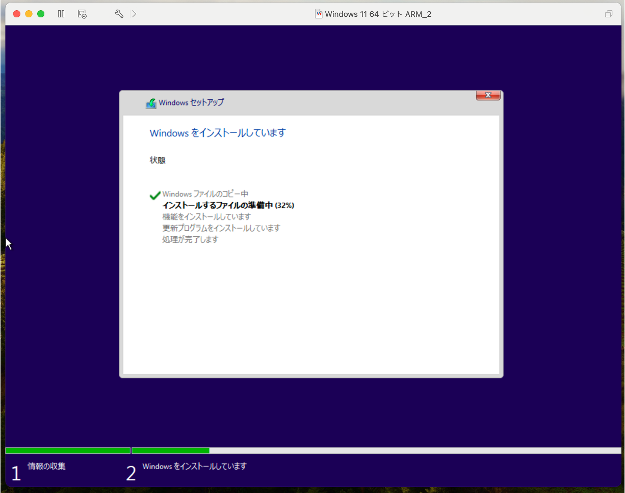Expand the toolbar chevron arrow

pyautogui.click(x=134, y=14)
